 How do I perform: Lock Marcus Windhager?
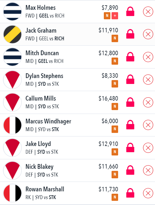[x=130, y=125]
